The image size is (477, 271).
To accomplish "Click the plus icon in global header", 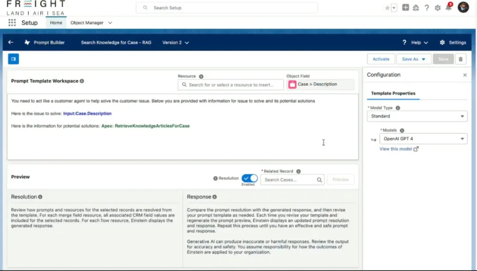I will pos(405,8).
